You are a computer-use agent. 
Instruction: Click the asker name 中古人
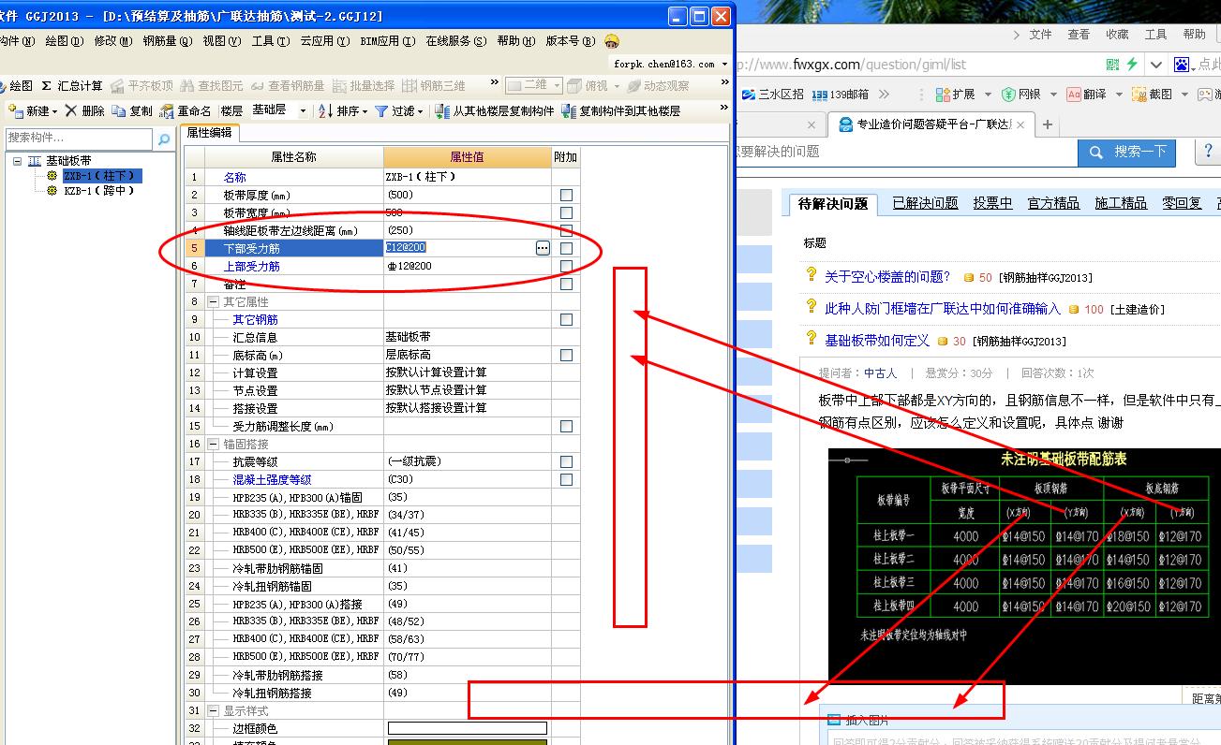tap(880, 372)
